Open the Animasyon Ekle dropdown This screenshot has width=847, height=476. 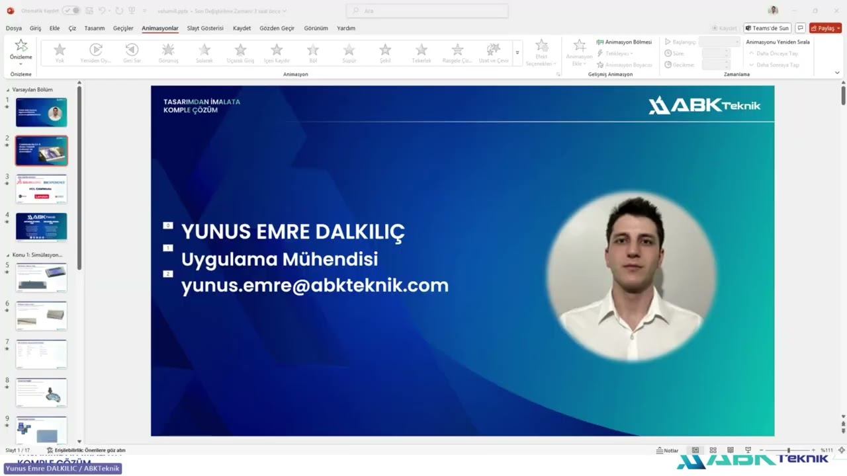click(x=579, y=53)
